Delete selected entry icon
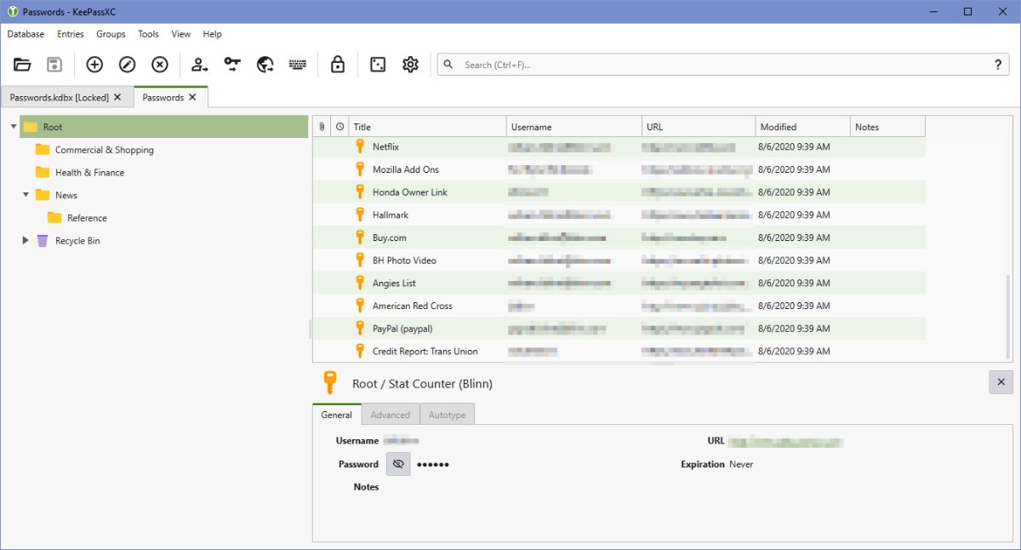Screen dimensions: 1021x550 [159, 65]
